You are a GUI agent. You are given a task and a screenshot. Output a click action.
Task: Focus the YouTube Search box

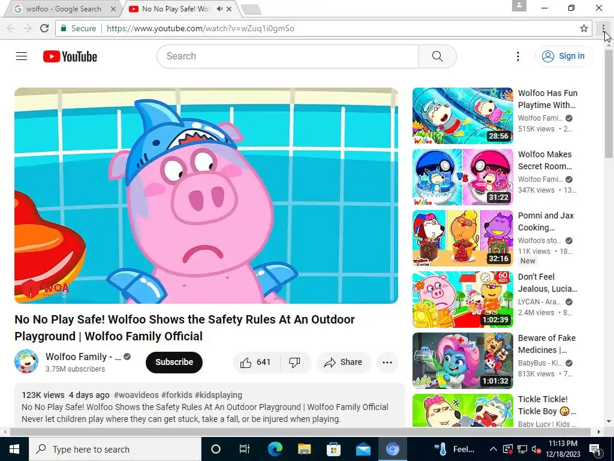(x=288, y=56)
